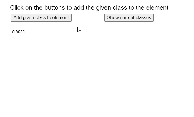Choose the button labeled Show current classes

(129, 18)
